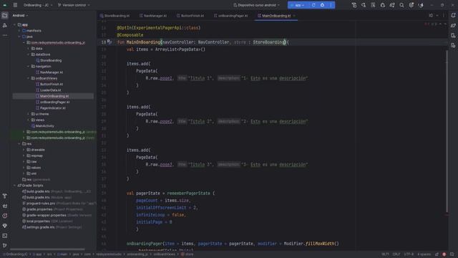Click the third toolbar icon right of the run widget

point(373,5)
